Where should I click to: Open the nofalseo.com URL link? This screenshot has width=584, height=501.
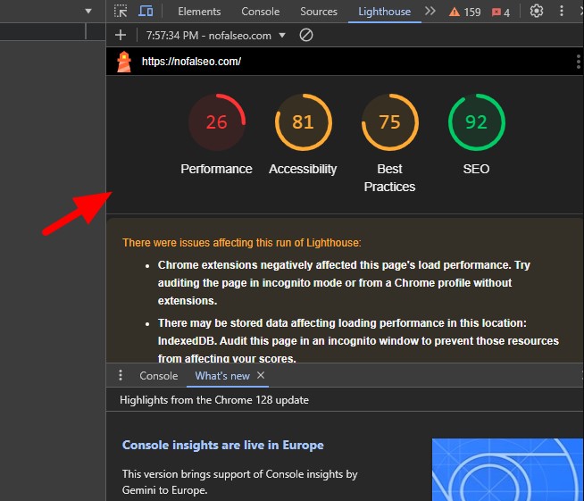pos(191,62)
